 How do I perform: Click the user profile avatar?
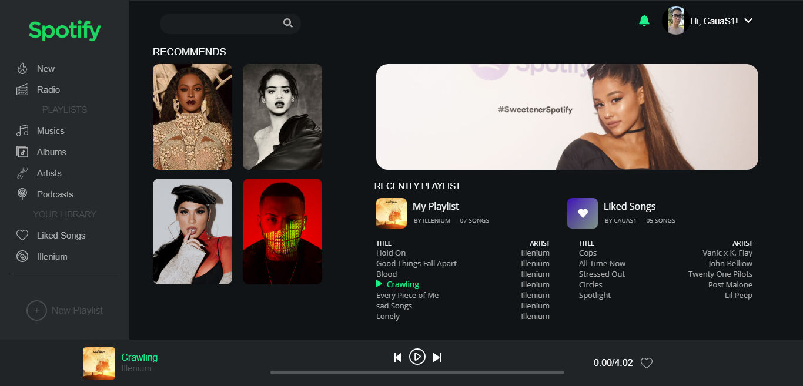pos(676,21)
